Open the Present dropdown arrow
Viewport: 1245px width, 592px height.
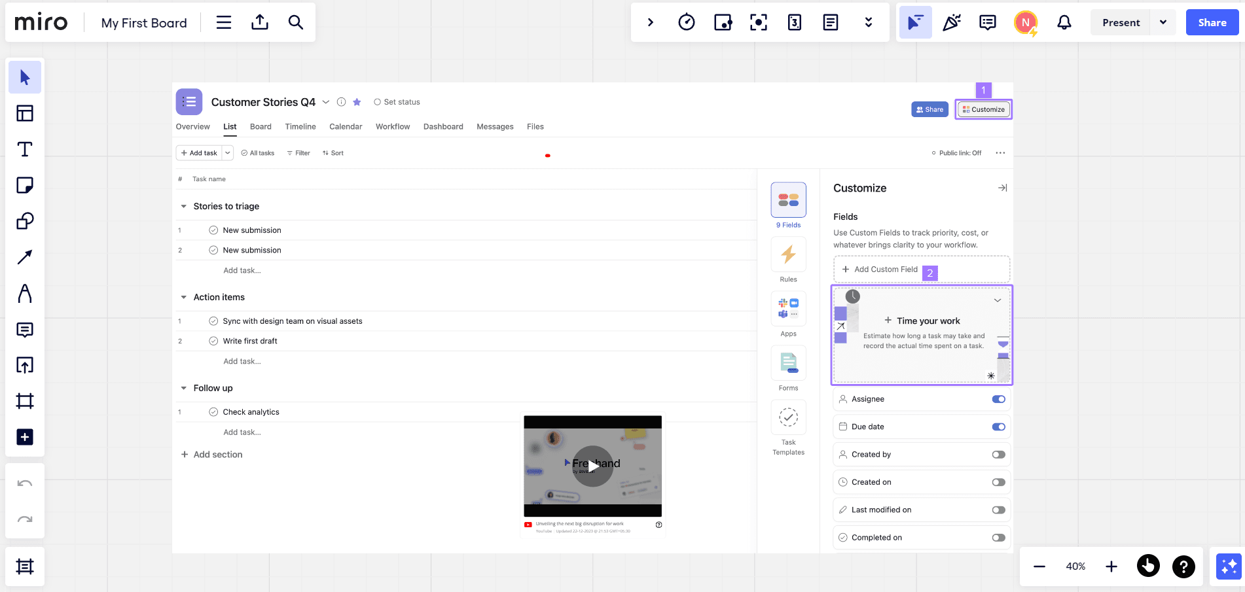click(x=1163, y=22)
